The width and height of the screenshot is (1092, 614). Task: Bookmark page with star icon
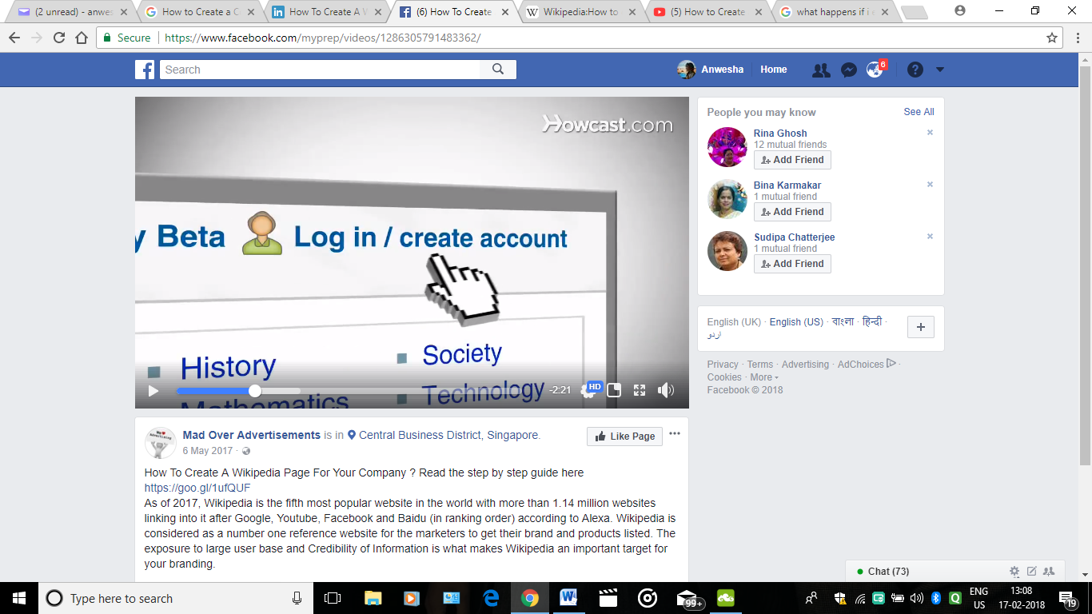[x=1052, y=38]
